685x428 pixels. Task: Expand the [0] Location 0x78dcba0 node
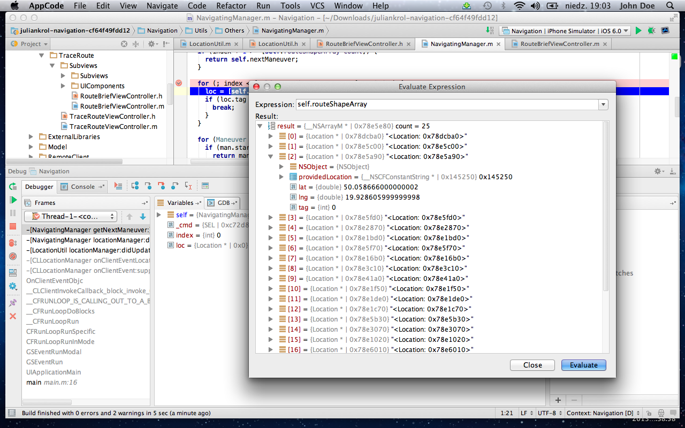pyautogui.click(x=271, y=136)
